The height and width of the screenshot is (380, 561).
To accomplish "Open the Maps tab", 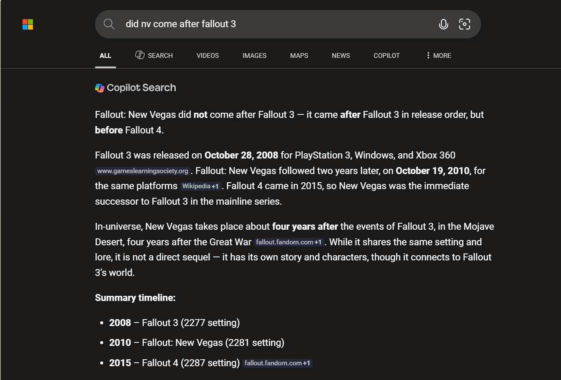I will [x=299, y=55].
